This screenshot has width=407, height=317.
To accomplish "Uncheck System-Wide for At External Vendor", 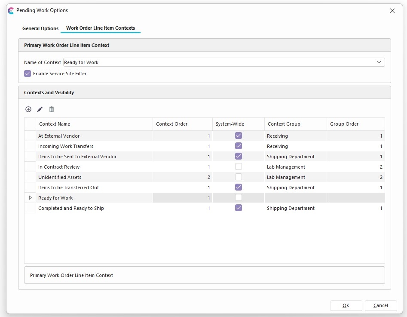I will coord(239,135).
